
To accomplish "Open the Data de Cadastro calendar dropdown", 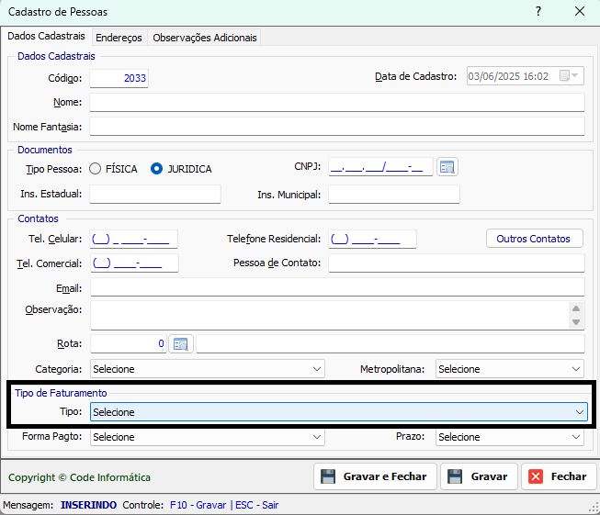I will coord(569,75).
